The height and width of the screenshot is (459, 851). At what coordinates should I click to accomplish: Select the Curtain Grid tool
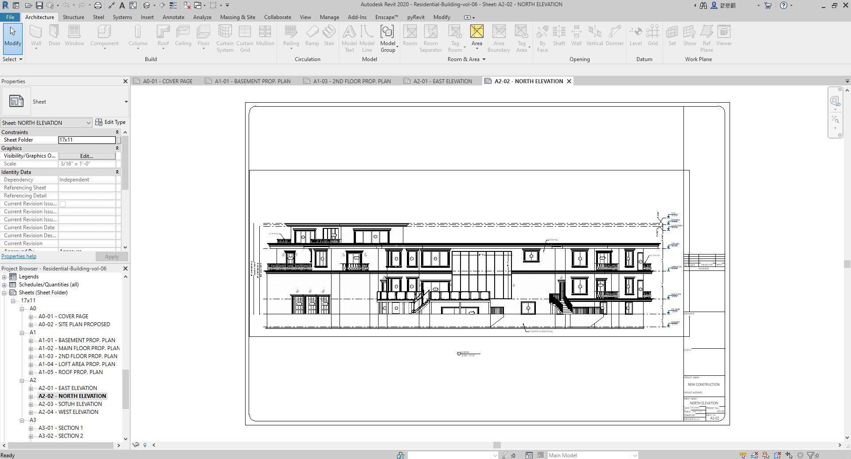(245, 39)
